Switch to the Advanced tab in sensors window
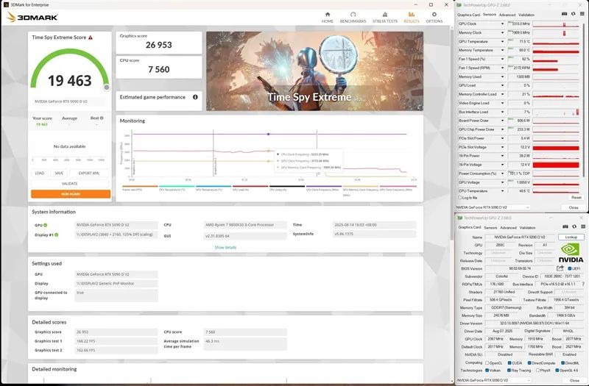The image size is (589, 386). tap(507, 15)
